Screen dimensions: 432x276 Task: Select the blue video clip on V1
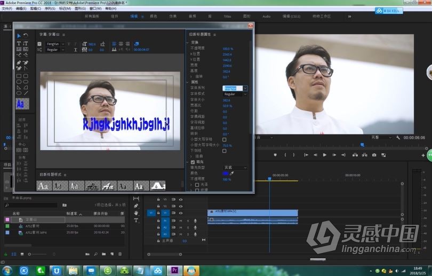point(252,212)
